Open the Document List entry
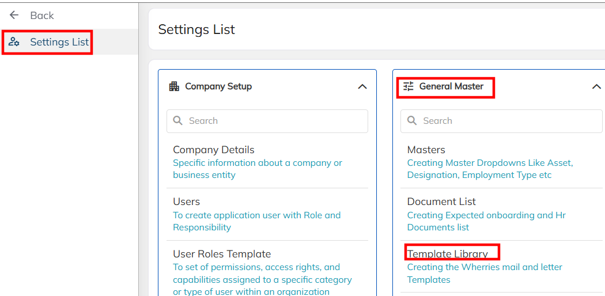 pos(441,202)
